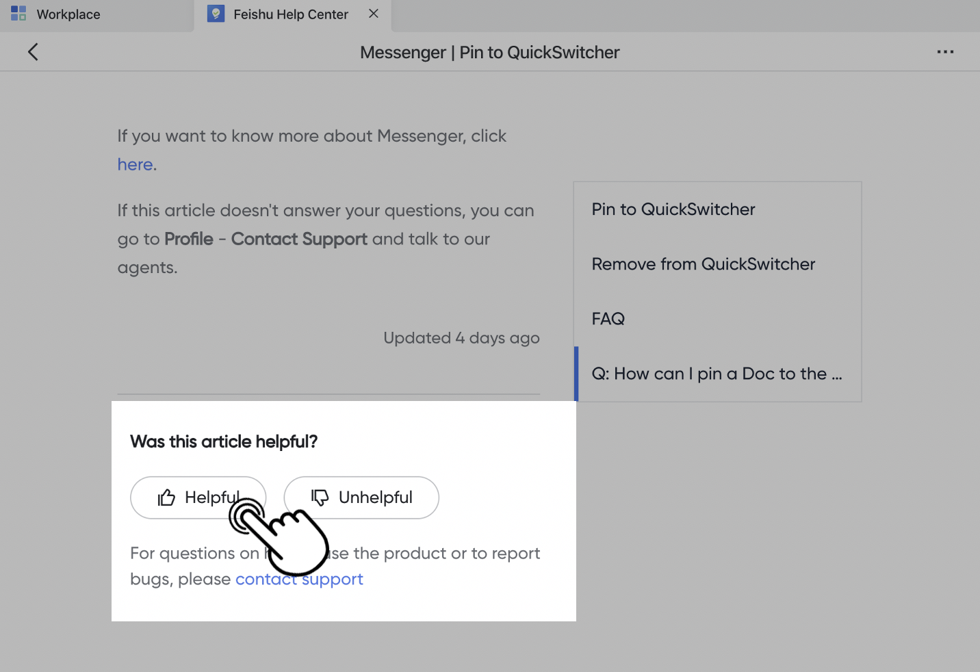Open the three-dot more options menu
980x672 pixels.
tap(945, 52)
